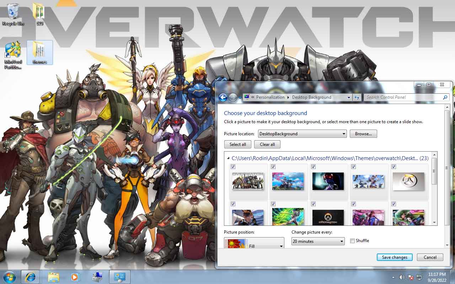Expand the double-chevron breadcrumb before Personalization

coord(253,97)
